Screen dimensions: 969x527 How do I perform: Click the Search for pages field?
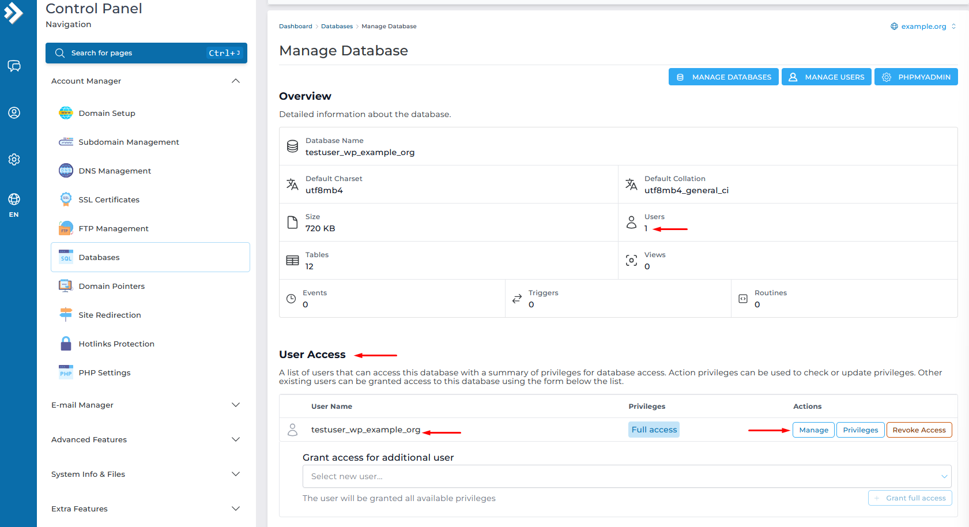[146, 53]
